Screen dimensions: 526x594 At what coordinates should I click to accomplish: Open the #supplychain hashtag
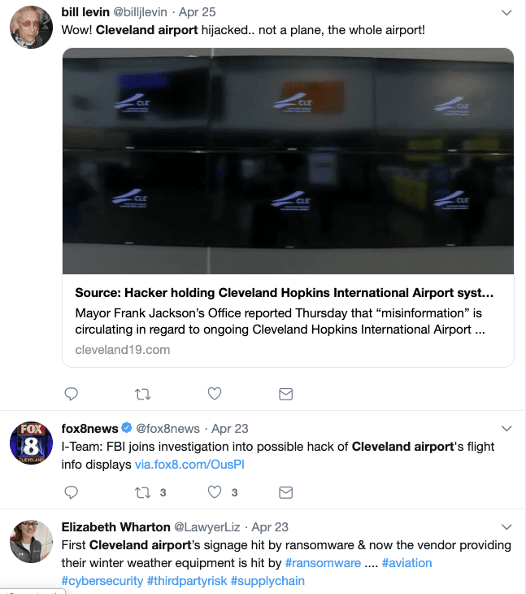268,581
